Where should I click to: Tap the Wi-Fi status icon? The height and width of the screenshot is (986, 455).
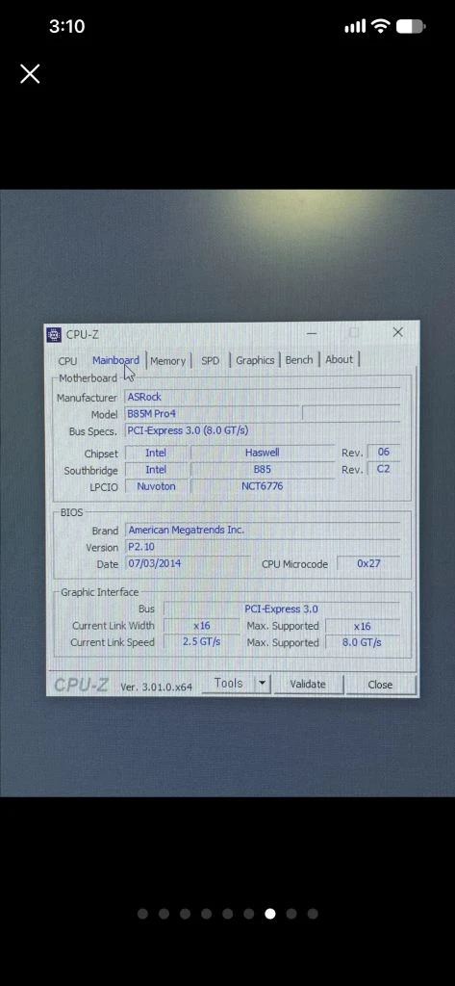point(380,26)
